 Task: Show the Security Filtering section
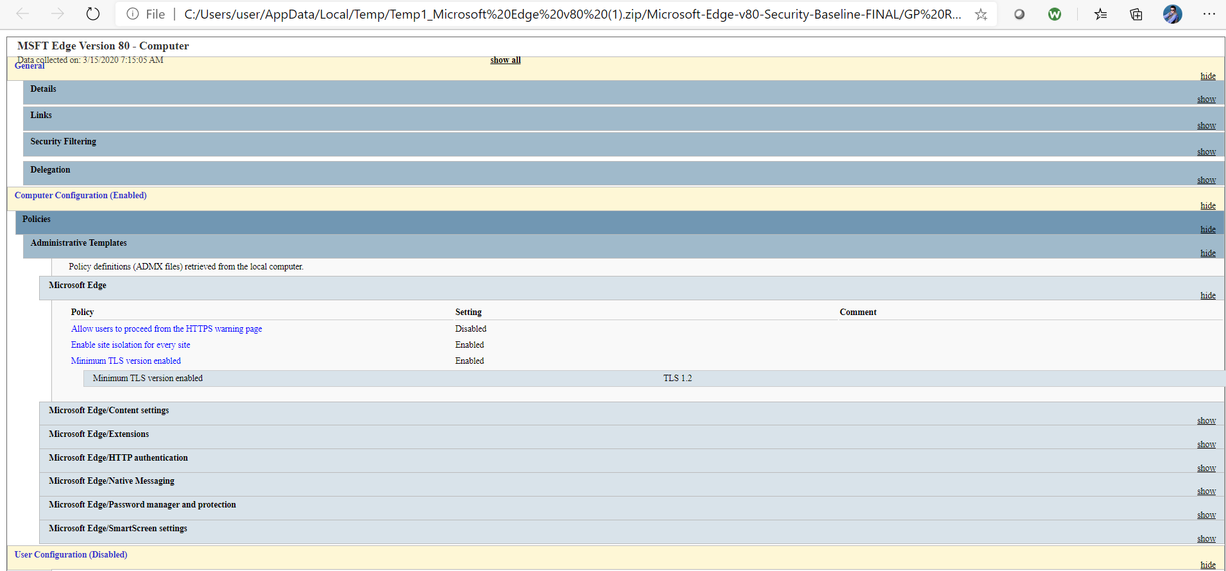click(1206, 152)
